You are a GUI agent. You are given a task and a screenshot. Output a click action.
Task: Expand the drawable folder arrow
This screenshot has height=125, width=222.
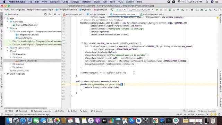pyautogui.click(x=10, y=54)
